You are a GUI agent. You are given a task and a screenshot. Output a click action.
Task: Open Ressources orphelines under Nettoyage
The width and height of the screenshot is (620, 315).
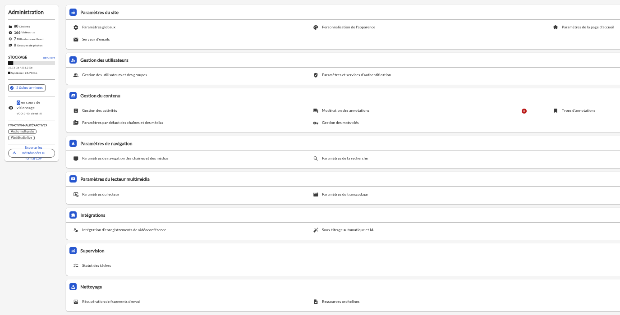[340, 302]
